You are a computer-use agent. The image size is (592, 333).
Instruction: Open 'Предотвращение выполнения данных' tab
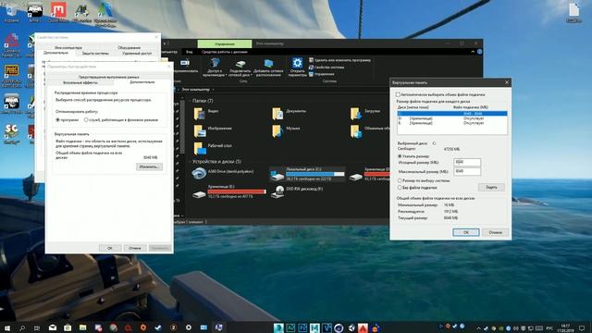click(109, 77)
